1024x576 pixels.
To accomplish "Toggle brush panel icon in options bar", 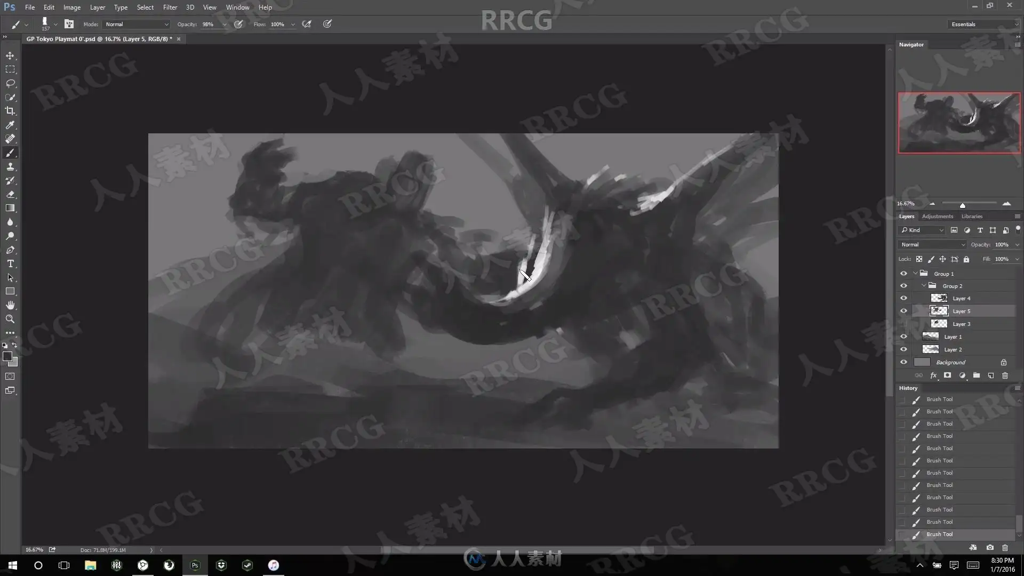I will 69,24.
